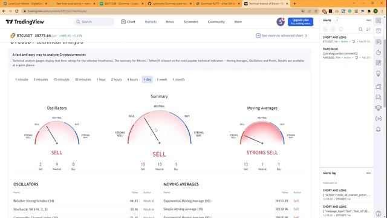
Task: Search alerts with the magnifier icon
Action: pos(360,29)
